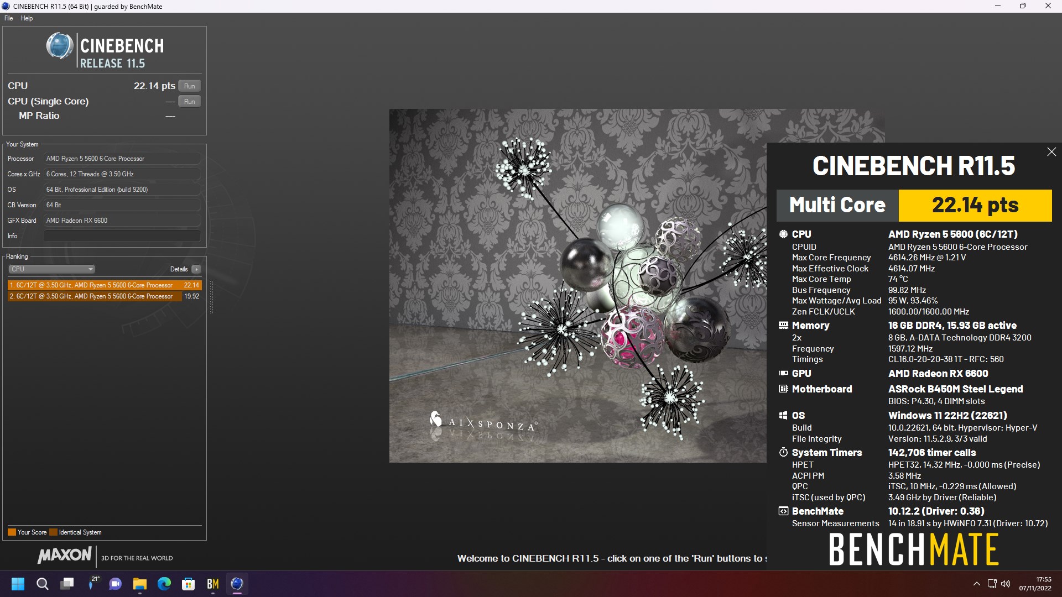Screen dimensions: 1062x597
Task: Click the GPU icon in BenchMate panel
Action: (x=783, y=374)
